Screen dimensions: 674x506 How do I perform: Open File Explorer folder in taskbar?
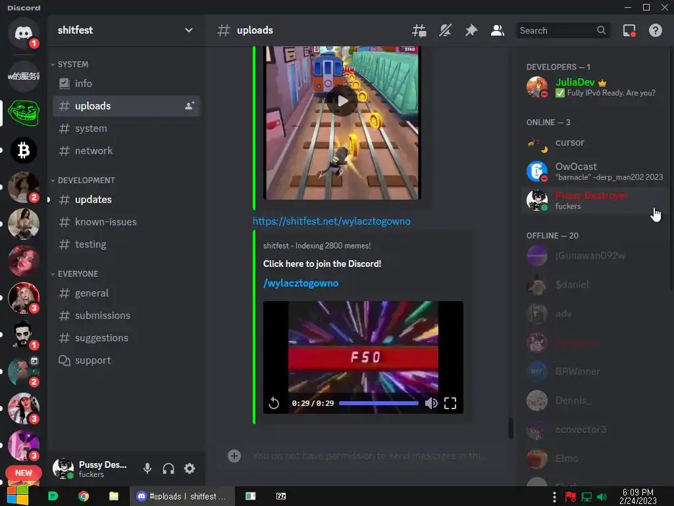(113, 496)
